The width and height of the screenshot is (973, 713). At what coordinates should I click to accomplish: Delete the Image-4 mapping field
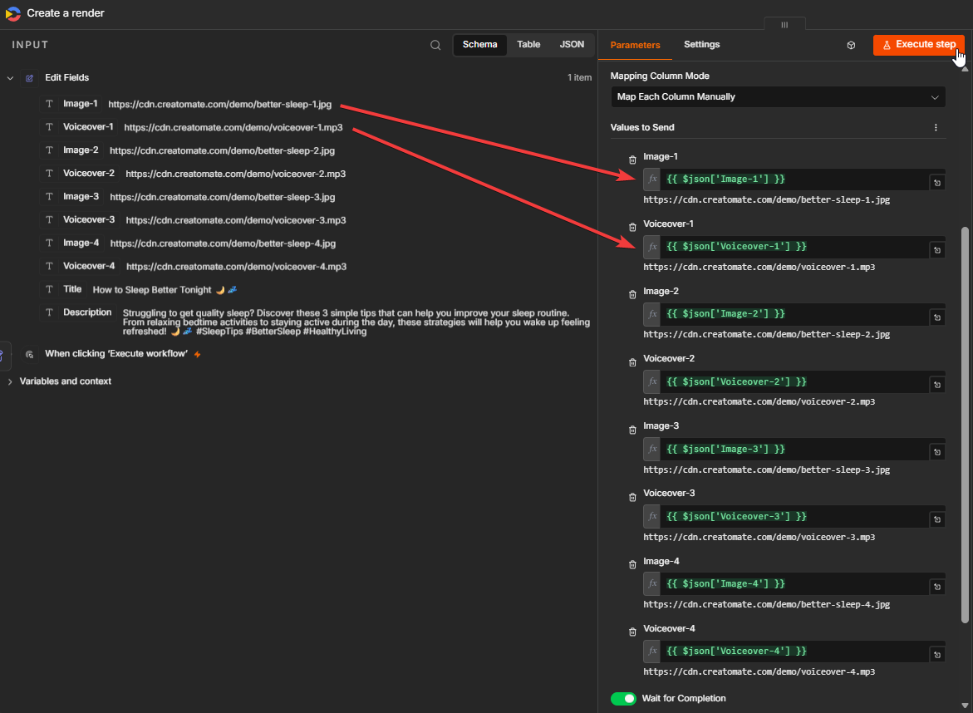[x=632, y=564]
